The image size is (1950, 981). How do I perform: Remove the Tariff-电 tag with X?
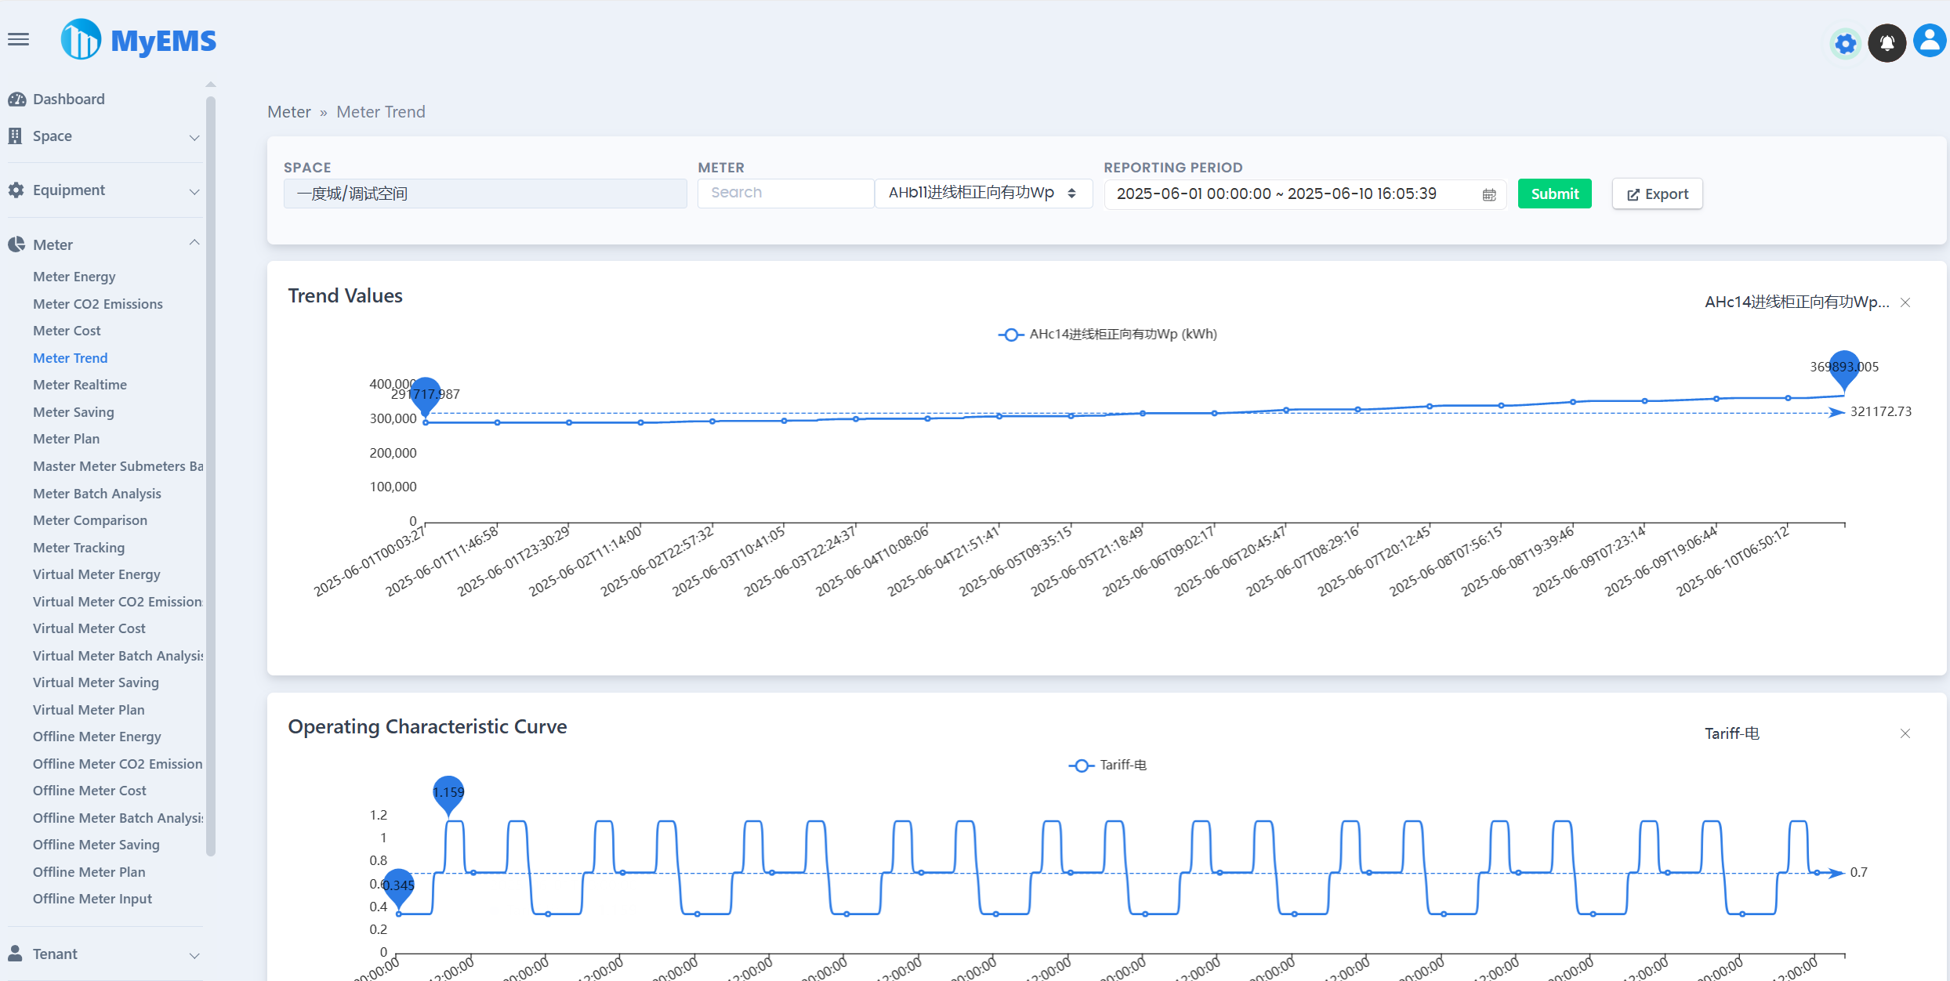[1905, 733]
